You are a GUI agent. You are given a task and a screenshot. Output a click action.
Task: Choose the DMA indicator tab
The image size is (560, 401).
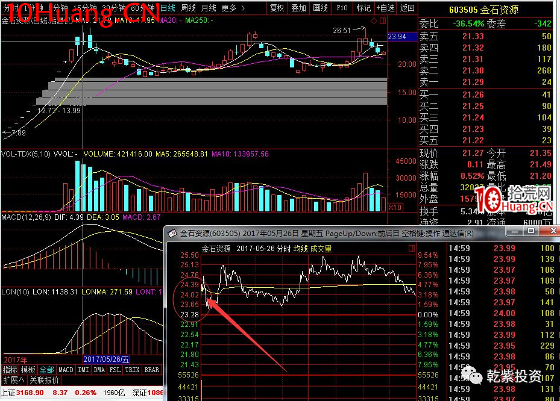pos(99,370)
